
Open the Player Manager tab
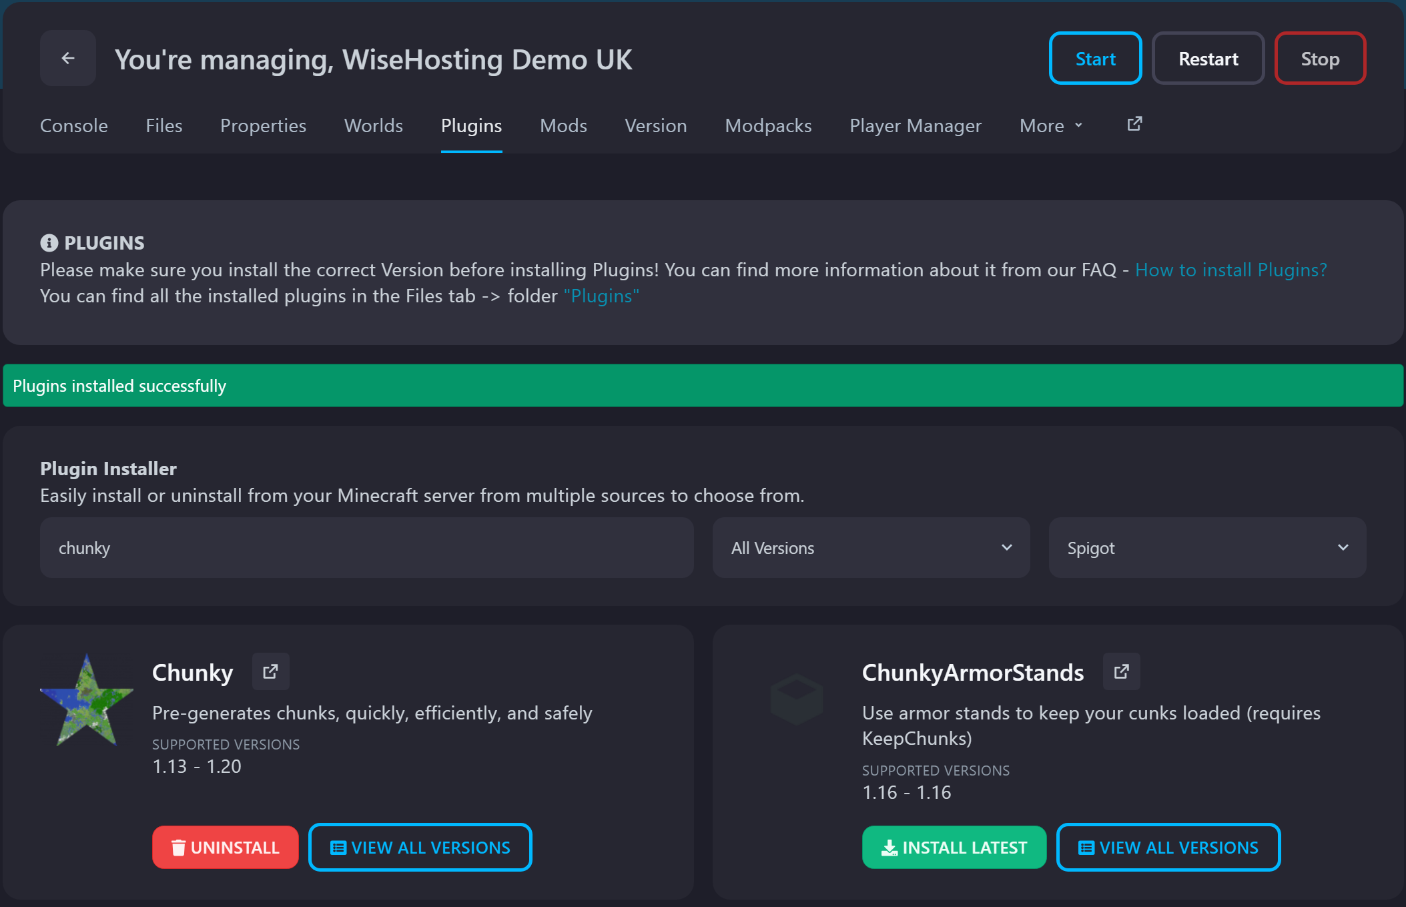tap(915, 125)
